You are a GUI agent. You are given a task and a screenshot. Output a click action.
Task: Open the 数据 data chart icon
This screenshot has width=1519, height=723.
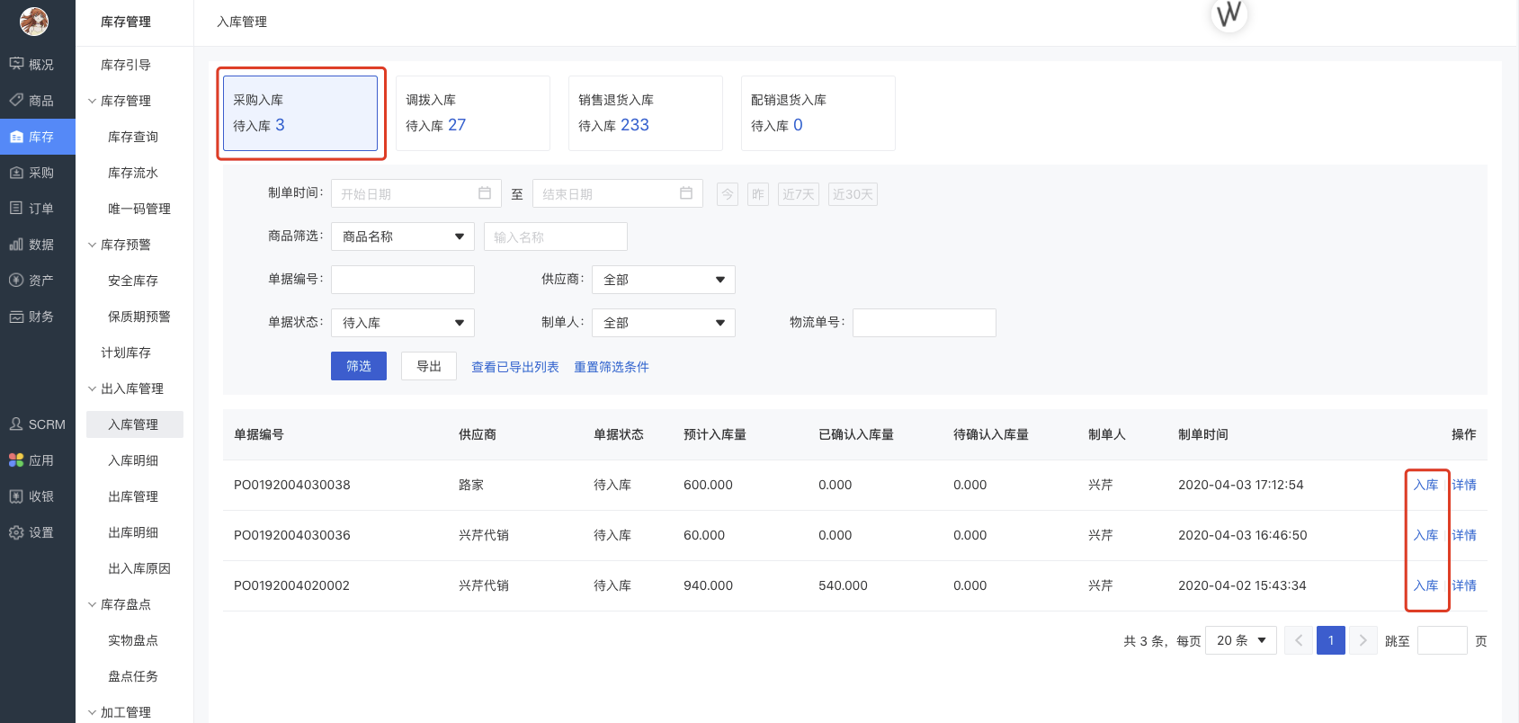[16, 244]
